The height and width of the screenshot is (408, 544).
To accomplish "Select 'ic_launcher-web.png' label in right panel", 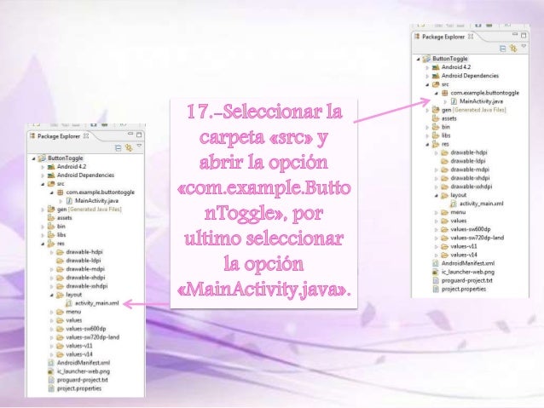I will [x=467, y=272].
